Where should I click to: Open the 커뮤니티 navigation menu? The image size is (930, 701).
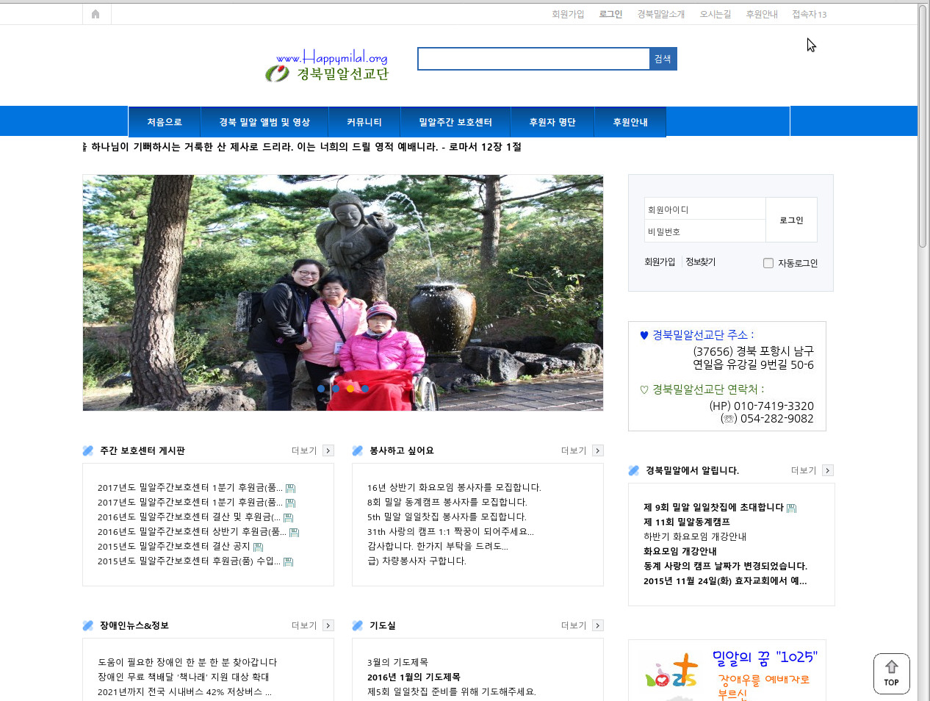pos(364,122)
